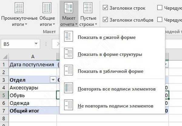
Task: Choose Показать в форме структуры
Action: (x=112, y=53)
